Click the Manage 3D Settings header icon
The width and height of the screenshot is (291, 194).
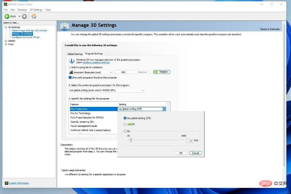point(65,26)
